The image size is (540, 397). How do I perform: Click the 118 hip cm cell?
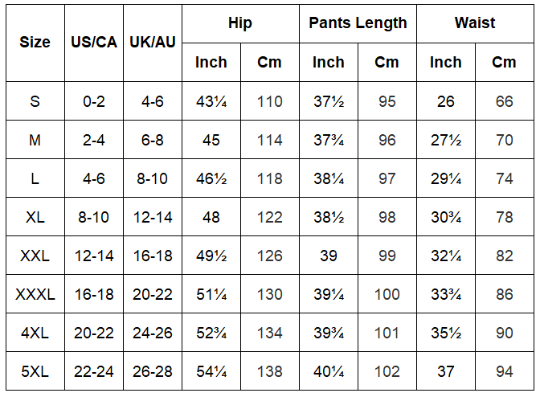(270, 178)
